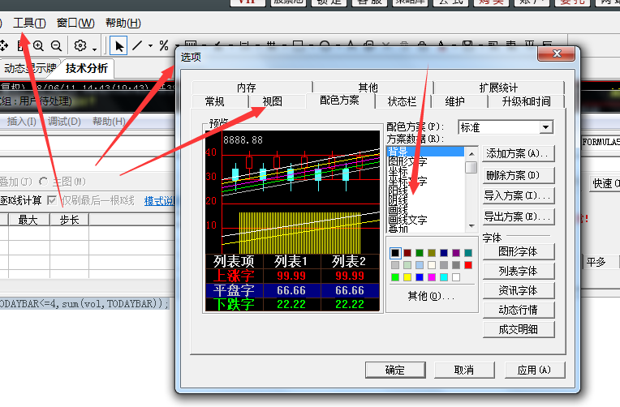620x407 pixels.
Task: Open the 其他 tab in options dialog
Action: 368,88
